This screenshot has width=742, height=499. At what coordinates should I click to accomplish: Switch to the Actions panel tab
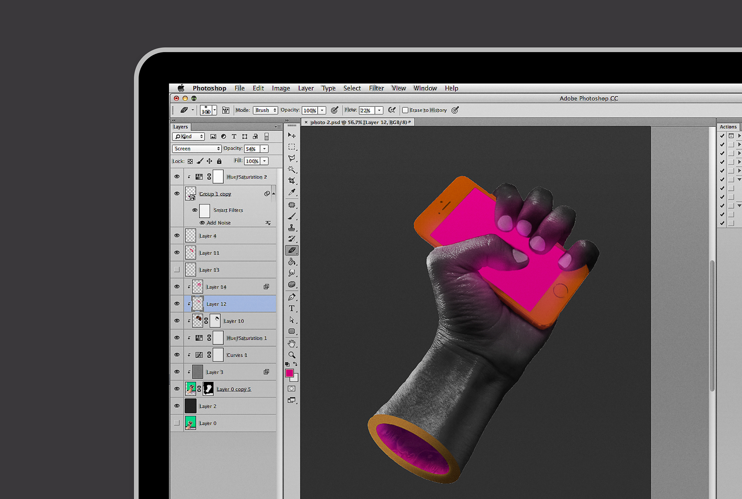point(728,127)
